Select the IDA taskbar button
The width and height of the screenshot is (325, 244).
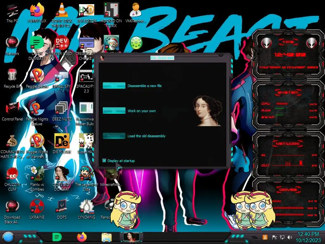pyautogui.click(x=131, y=237)
